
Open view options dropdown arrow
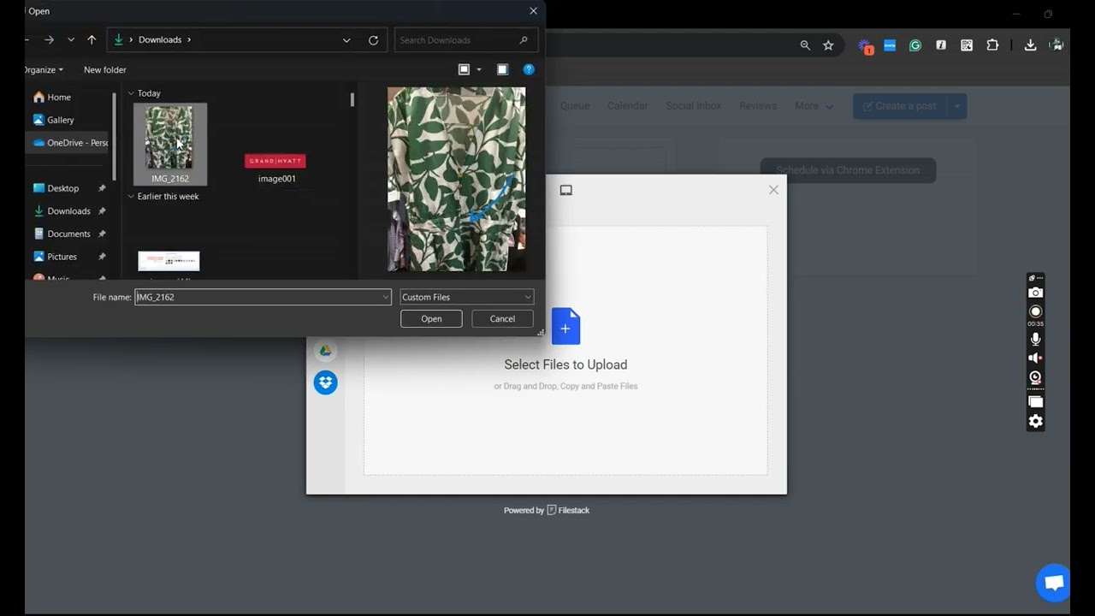click(479, 70)
